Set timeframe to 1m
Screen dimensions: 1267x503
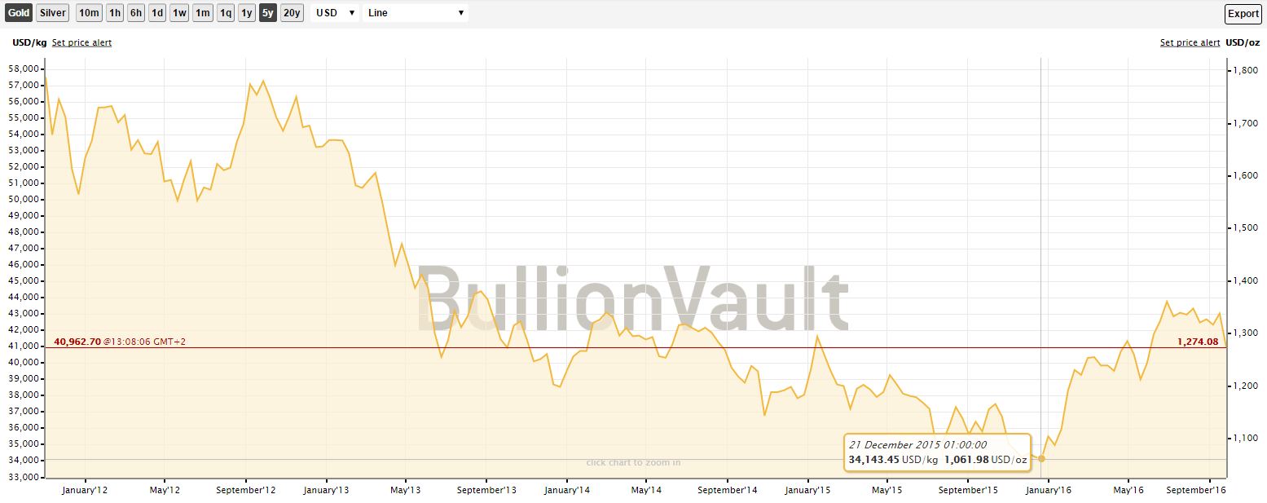(203, 13)
